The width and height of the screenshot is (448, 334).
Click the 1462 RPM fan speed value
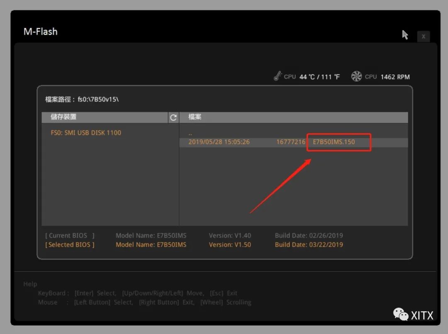click(x=395, y=77)
